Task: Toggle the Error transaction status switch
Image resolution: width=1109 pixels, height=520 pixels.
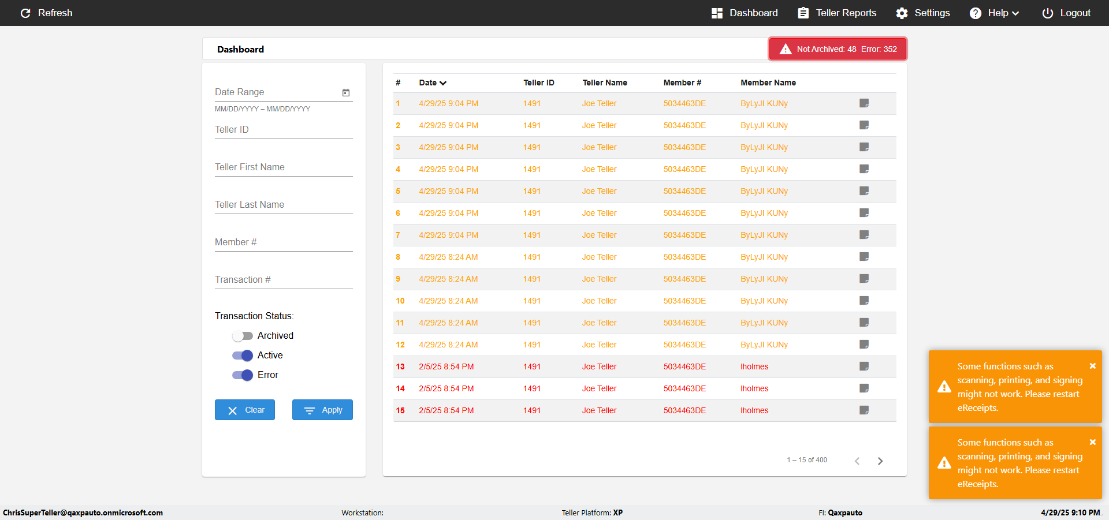Action: (243, 375)
